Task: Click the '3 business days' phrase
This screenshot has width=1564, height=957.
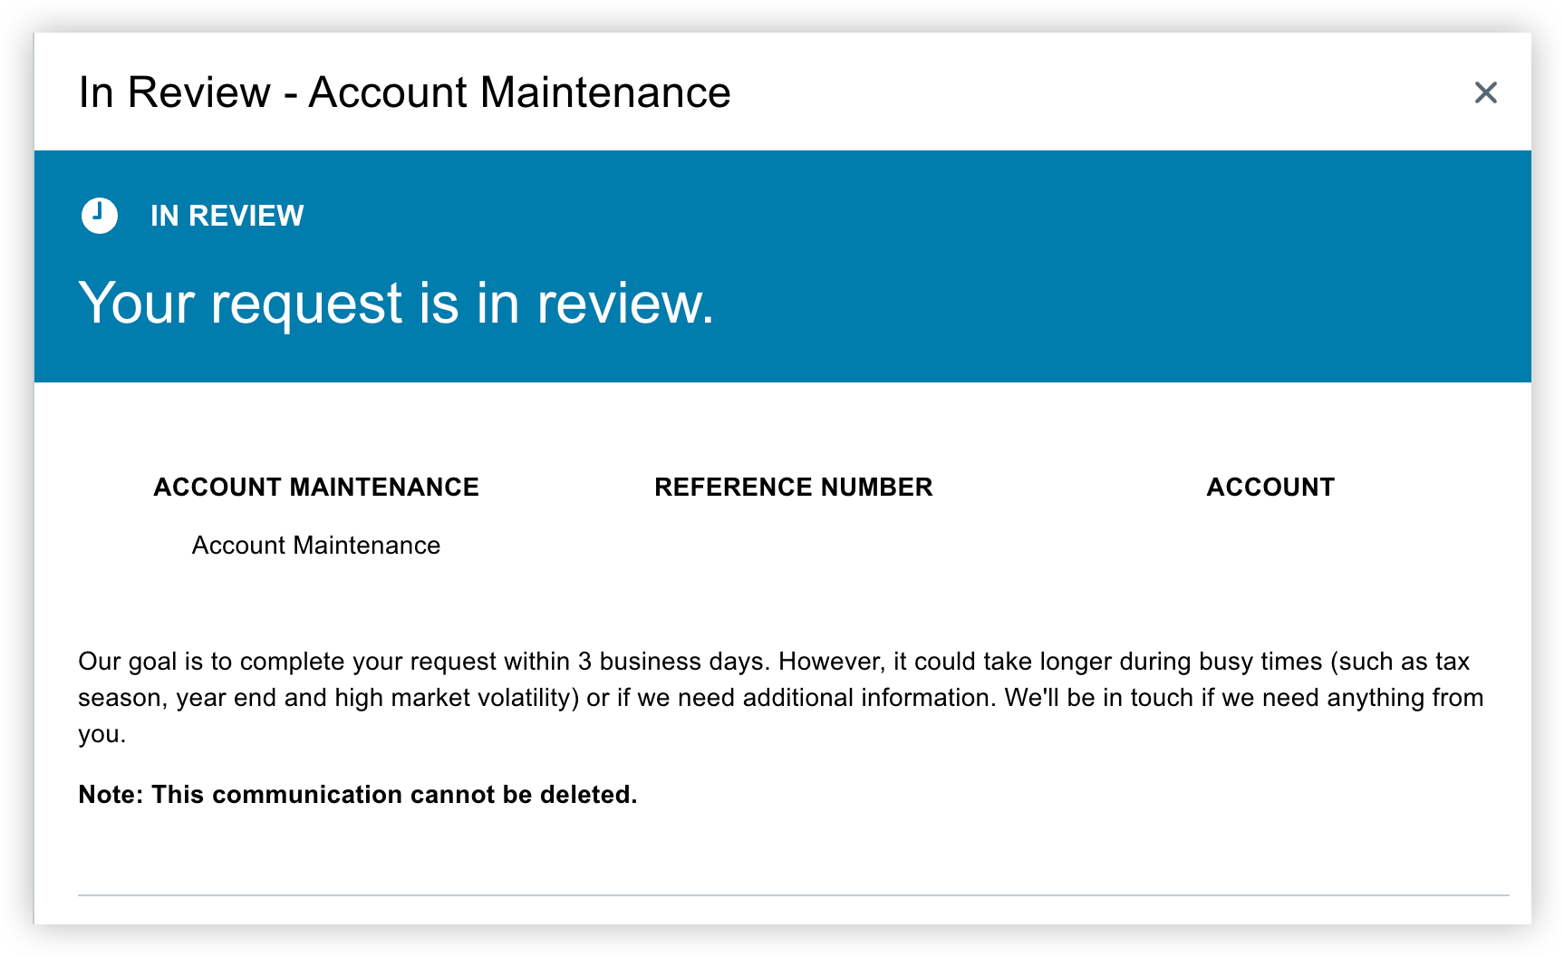Action: tap(673, 662)
